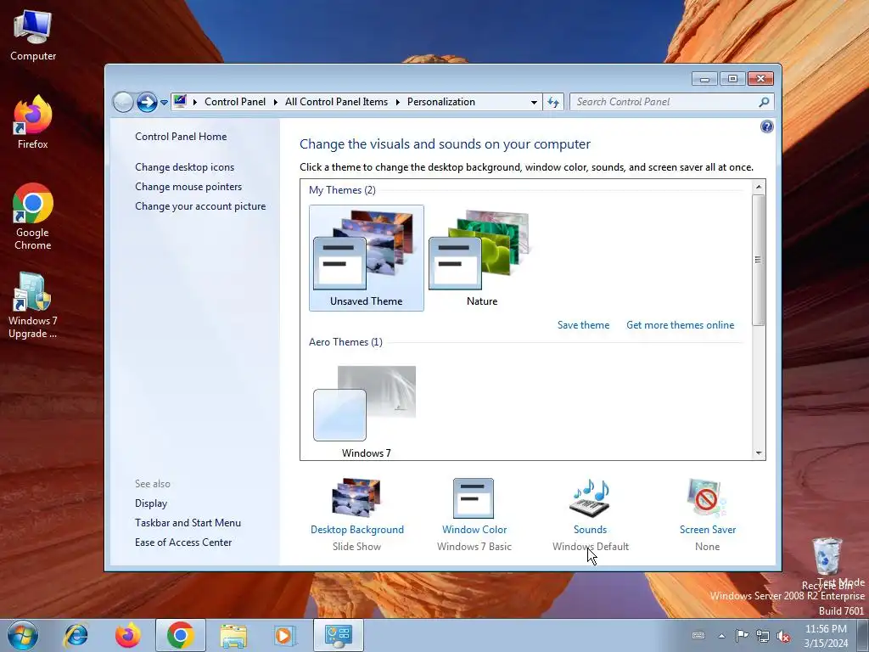Expand the arrow after Control Panel breadcrumb
This screenshot has width=869, height=652.
coord(276,102)
